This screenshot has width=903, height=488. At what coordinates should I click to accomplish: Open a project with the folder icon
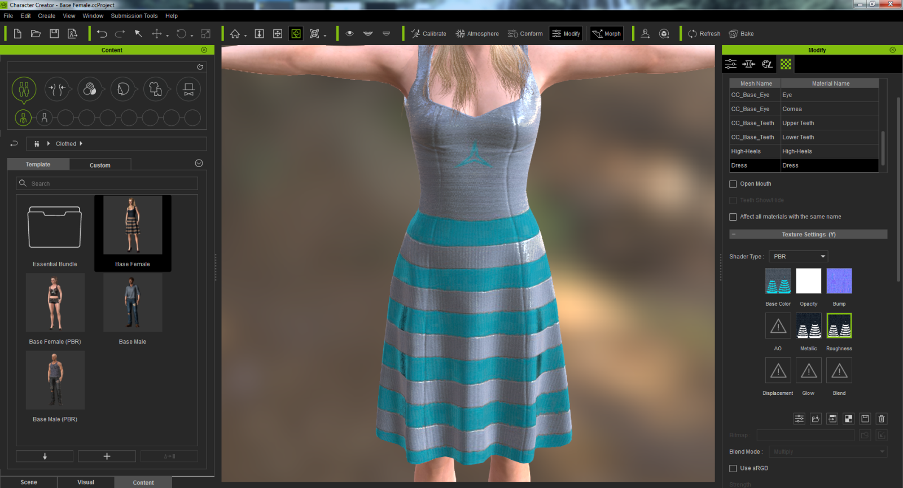coord(36,34)
